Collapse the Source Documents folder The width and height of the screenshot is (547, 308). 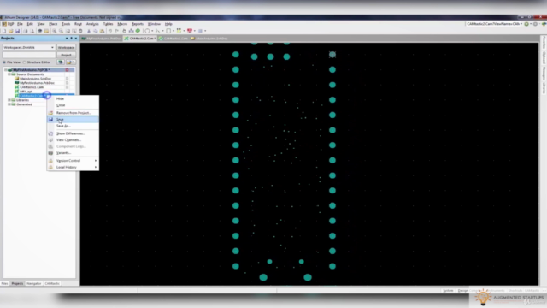(x=9, y=74)
